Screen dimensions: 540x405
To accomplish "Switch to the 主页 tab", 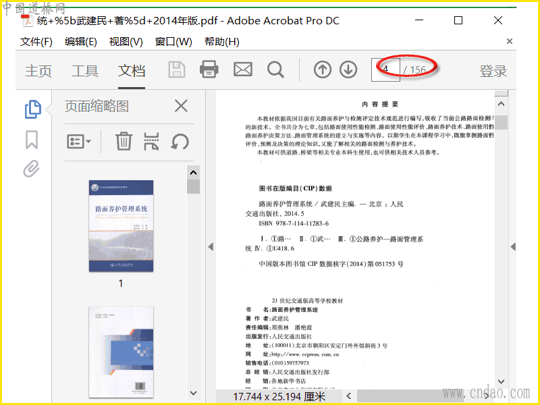I will pos(38,71).
